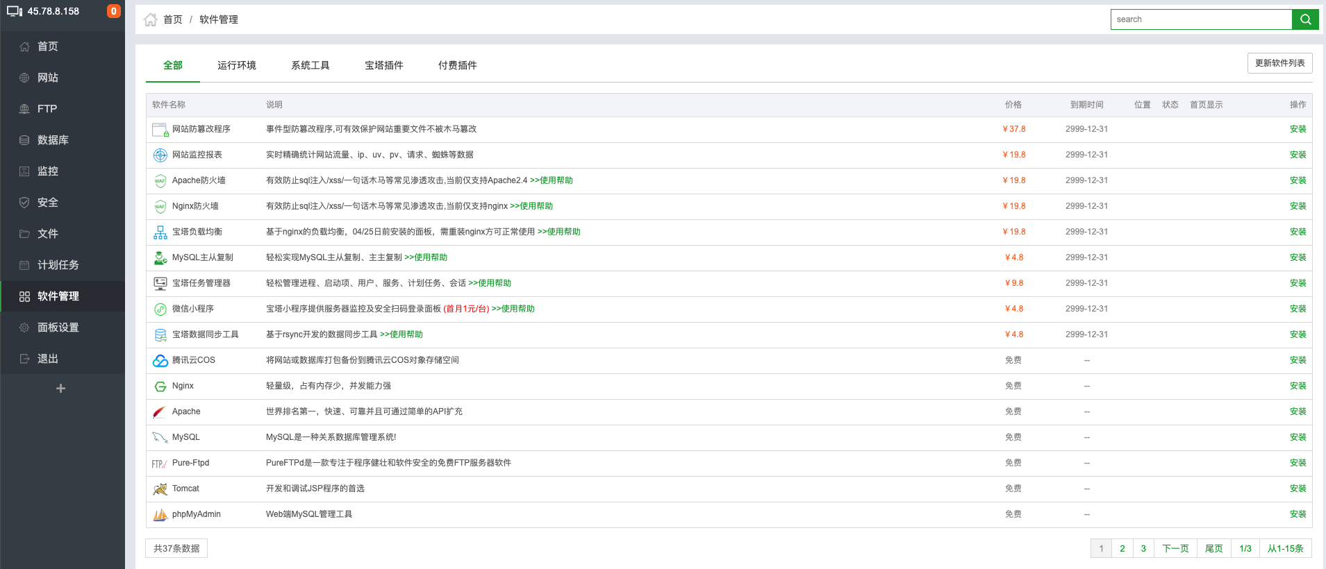The image size is (1326, 569).
Task: Focus the search input field
Action: pos(1201,19)
